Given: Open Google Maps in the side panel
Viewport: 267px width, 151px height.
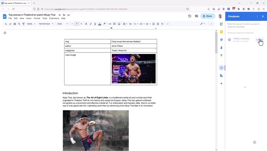Looking at the screenshot, I should point(221,55).
